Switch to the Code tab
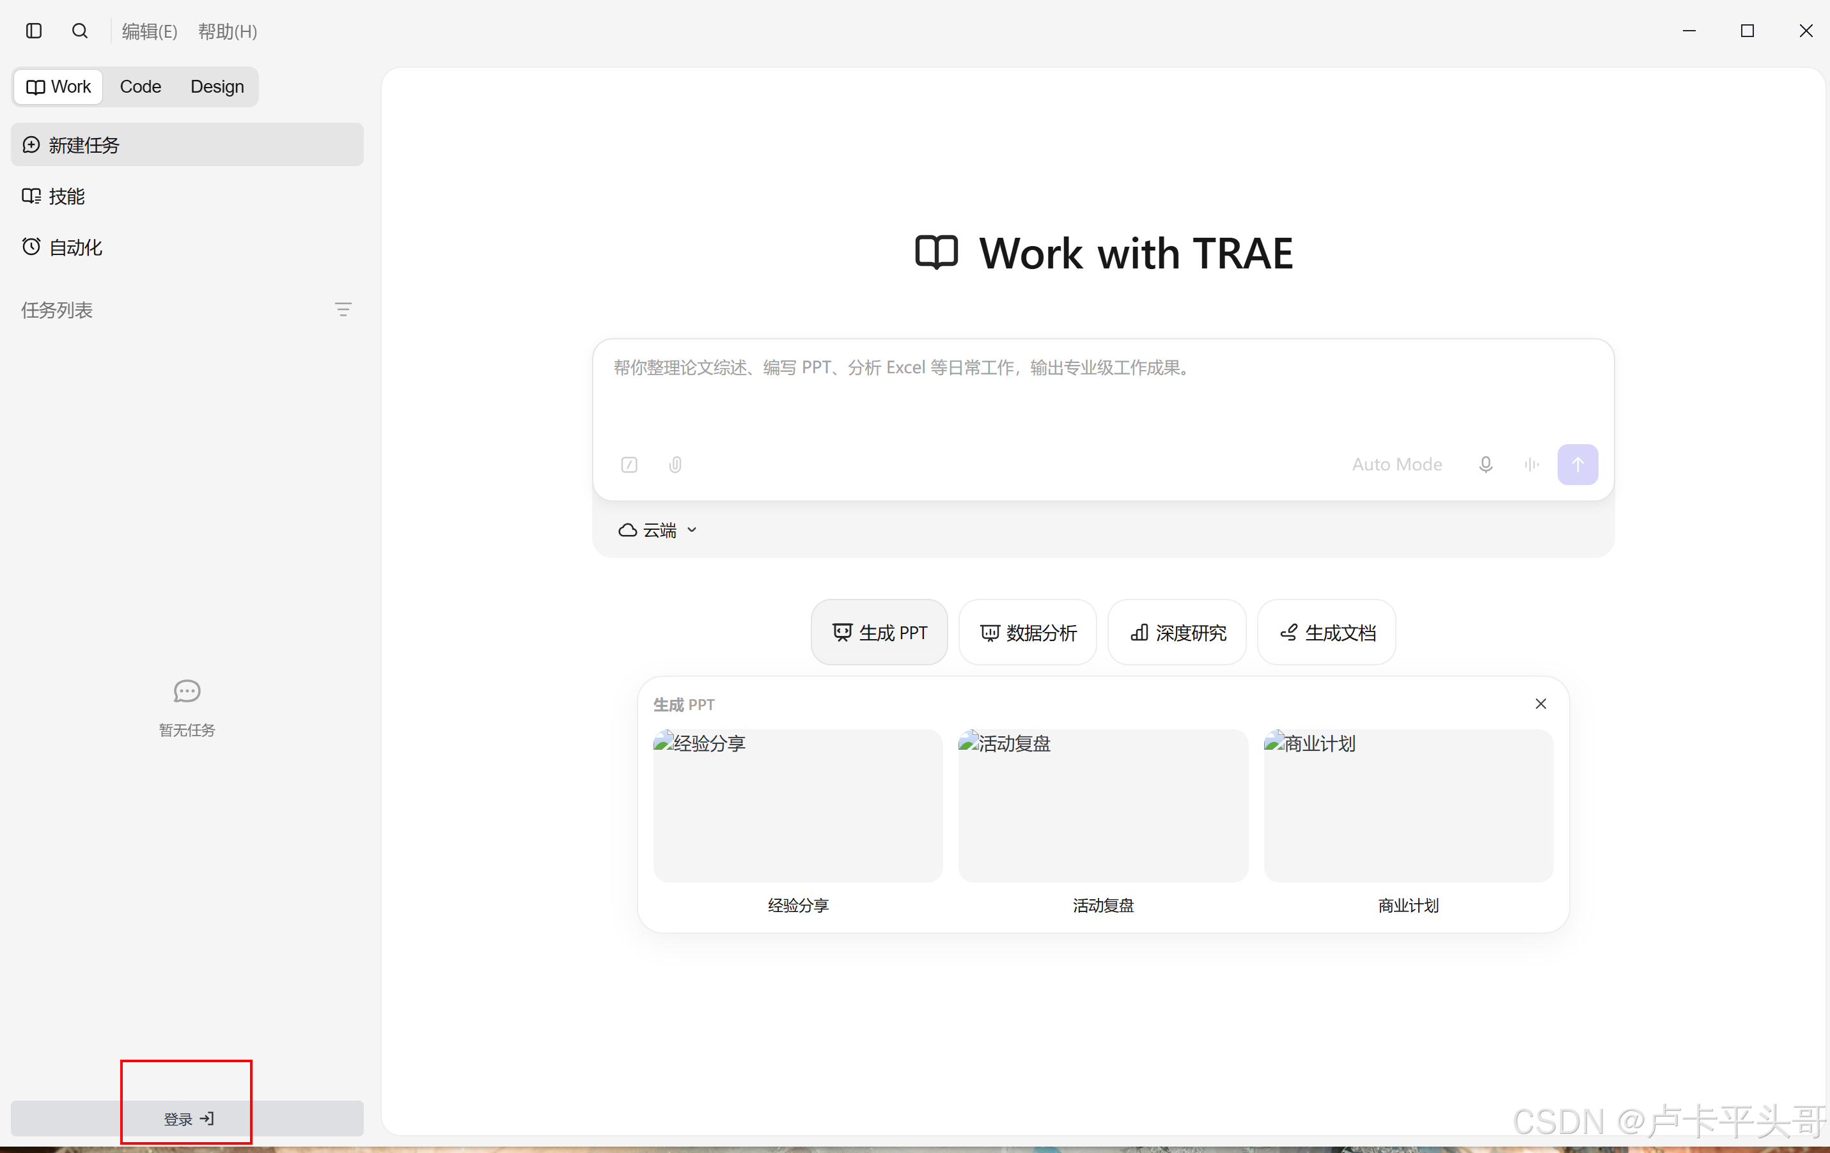The width and height of the screenshot is (1830, 1153). (141, 86)
